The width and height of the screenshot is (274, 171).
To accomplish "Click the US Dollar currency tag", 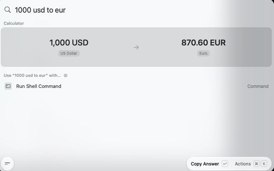I will 69,53.
